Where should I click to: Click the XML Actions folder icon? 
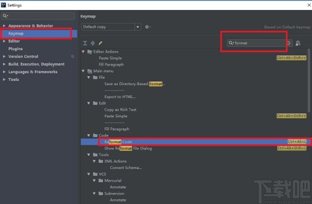[101, 161]
